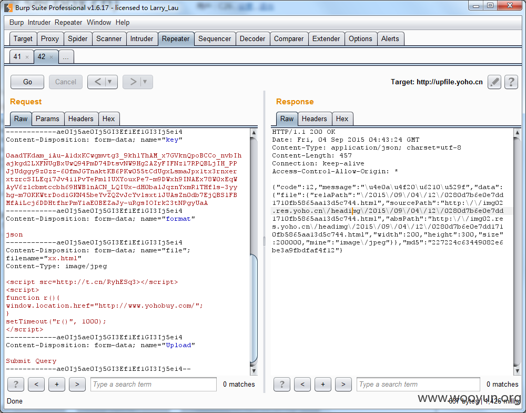
Task: Switch to the Spider tab
Action: click(x=77, y=38)
